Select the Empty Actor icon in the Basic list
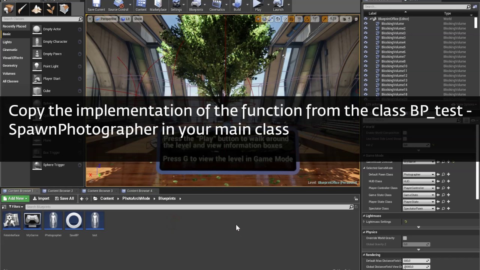The height and width of the screenshot is (270, 480). pyautogui.click(x=37, y=29)
